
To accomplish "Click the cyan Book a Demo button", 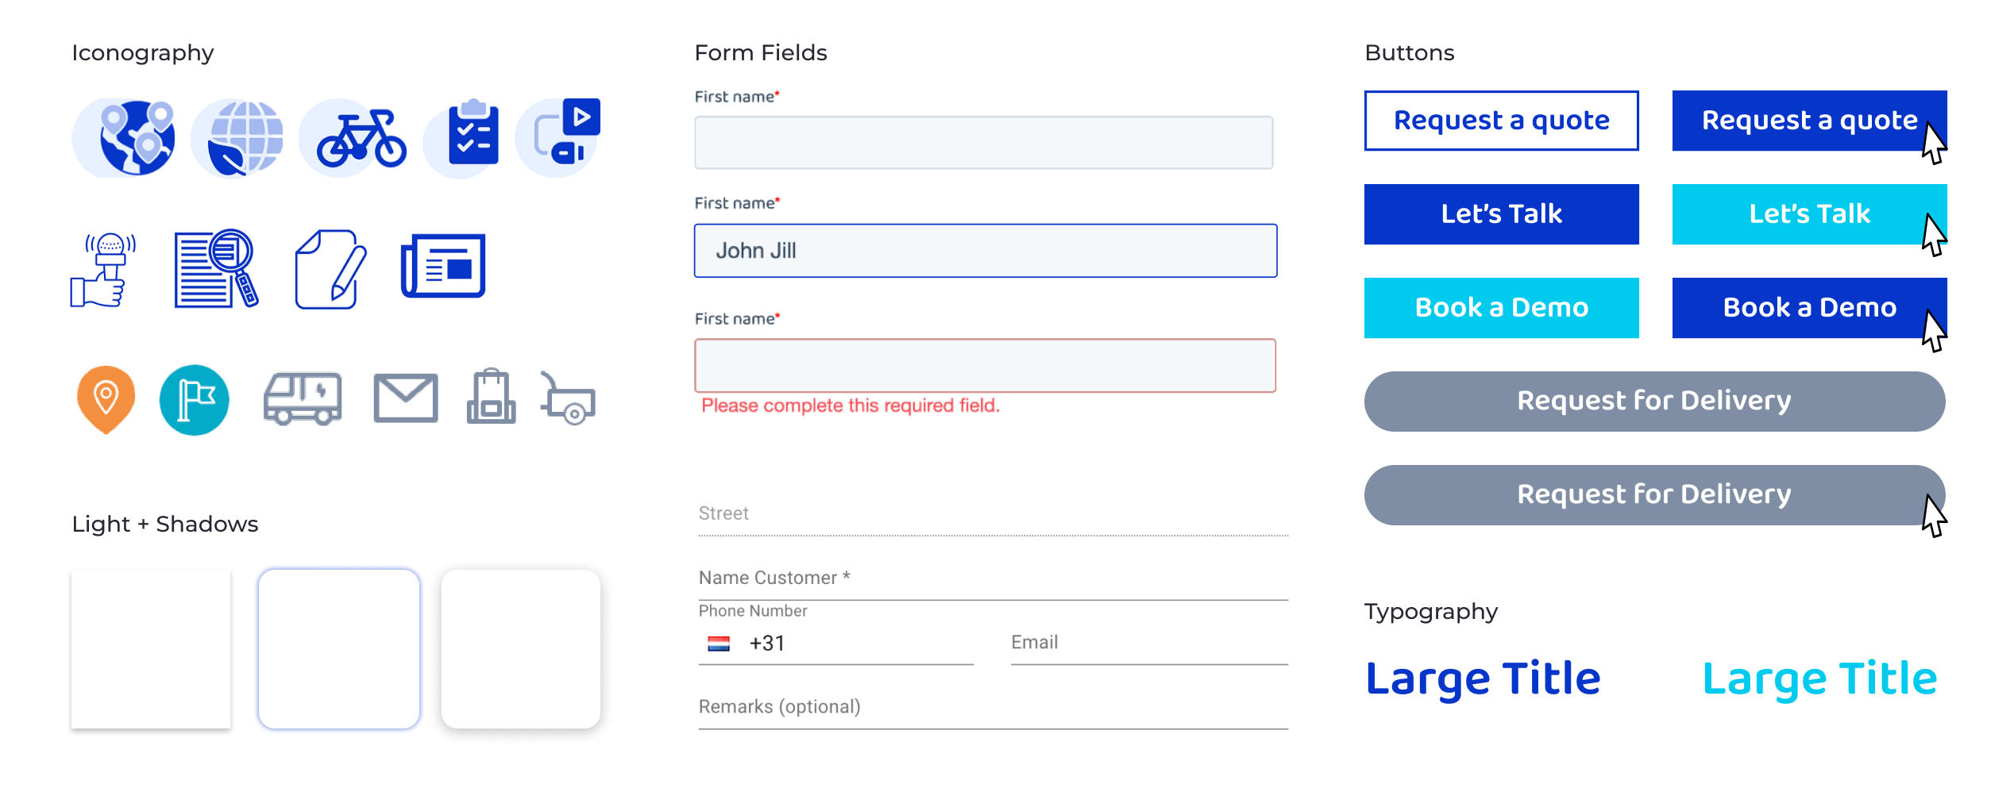I will tap(1501, 308).
